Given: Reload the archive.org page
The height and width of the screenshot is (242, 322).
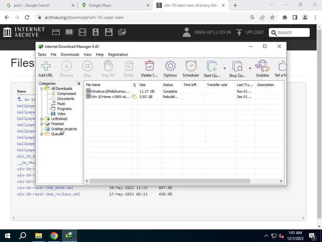Looking at the screenshot, I should pos(27,18).
